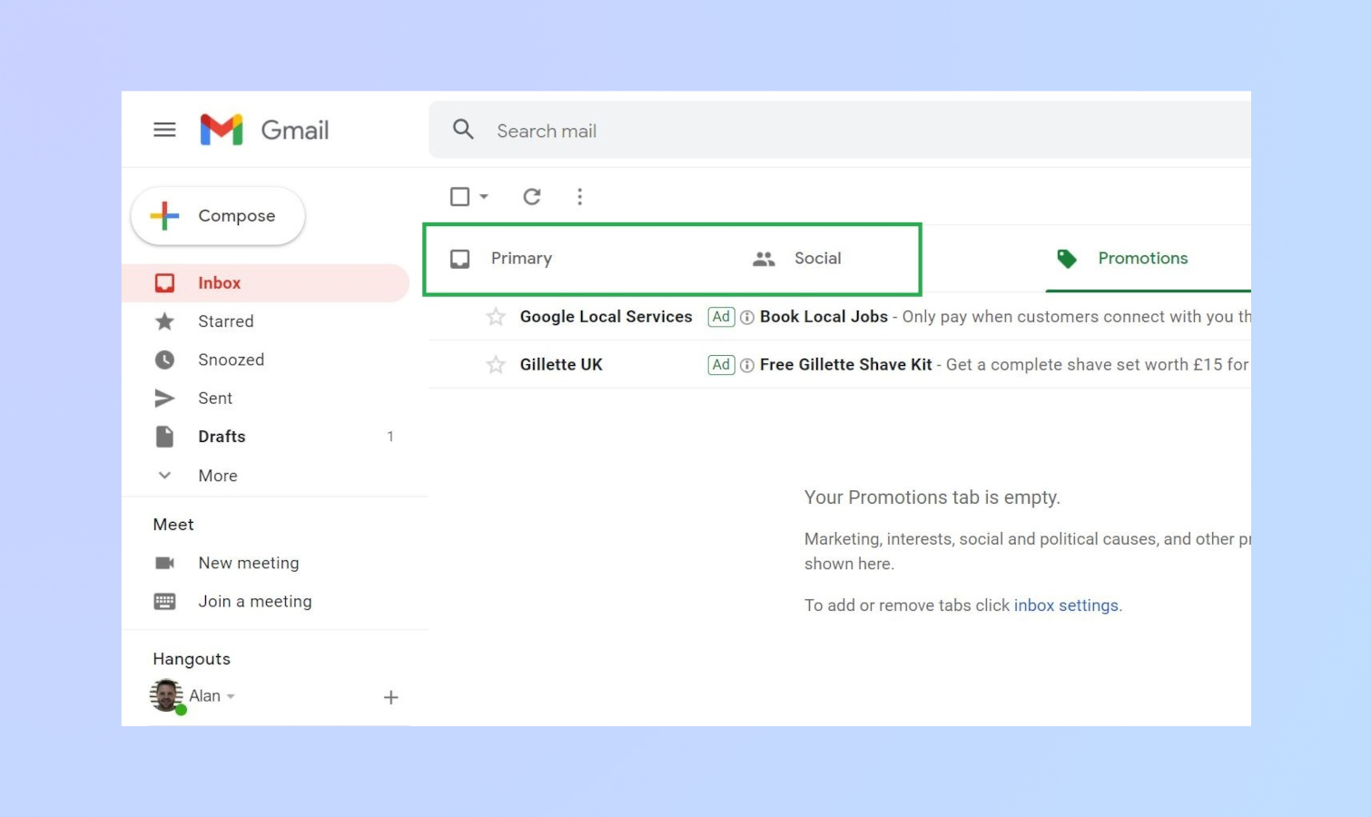Click the Meet section heading
The width and height of the screenshot is (1371, 817).
173,525
